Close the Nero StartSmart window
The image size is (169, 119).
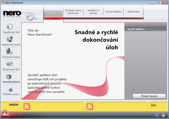[x=165, y=3]
